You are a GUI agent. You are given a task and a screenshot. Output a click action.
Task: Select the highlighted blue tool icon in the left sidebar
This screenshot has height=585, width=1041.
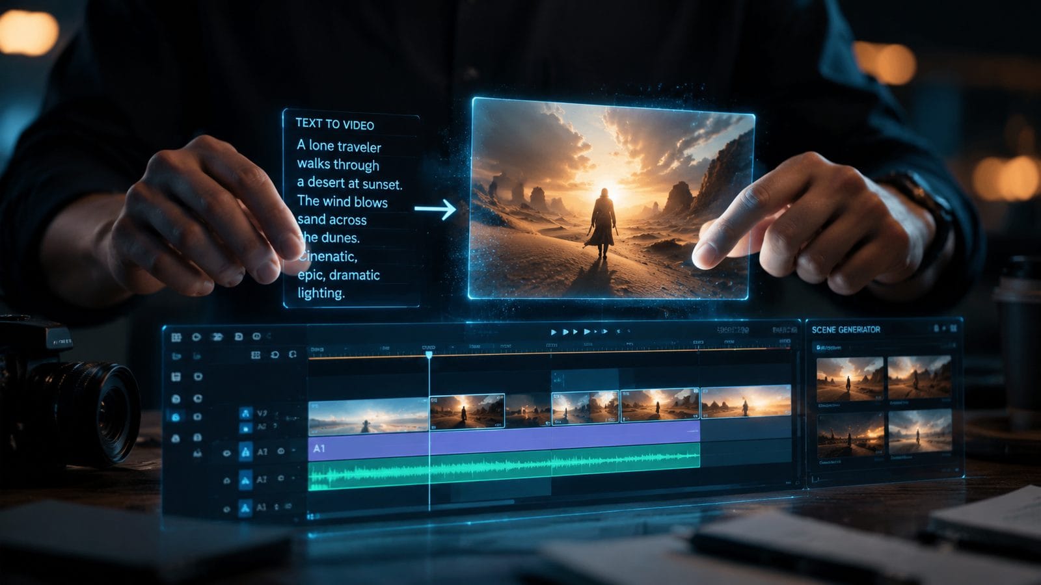point(176,417)
